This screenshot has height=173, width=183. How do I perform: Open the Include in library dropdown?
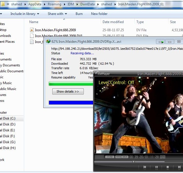[x=25, y=14]
